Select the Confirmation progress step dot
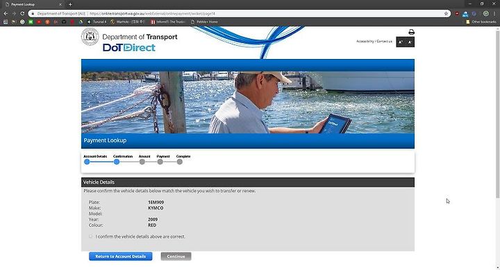The width and height of the screenshot is (500, 270). [x=117, y=162]
